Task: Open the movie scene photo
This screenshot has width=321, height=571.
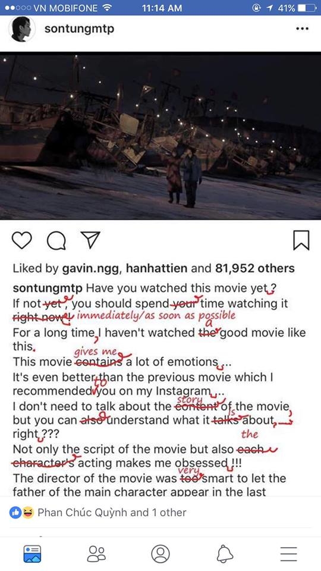Action: tap(160, 136)
